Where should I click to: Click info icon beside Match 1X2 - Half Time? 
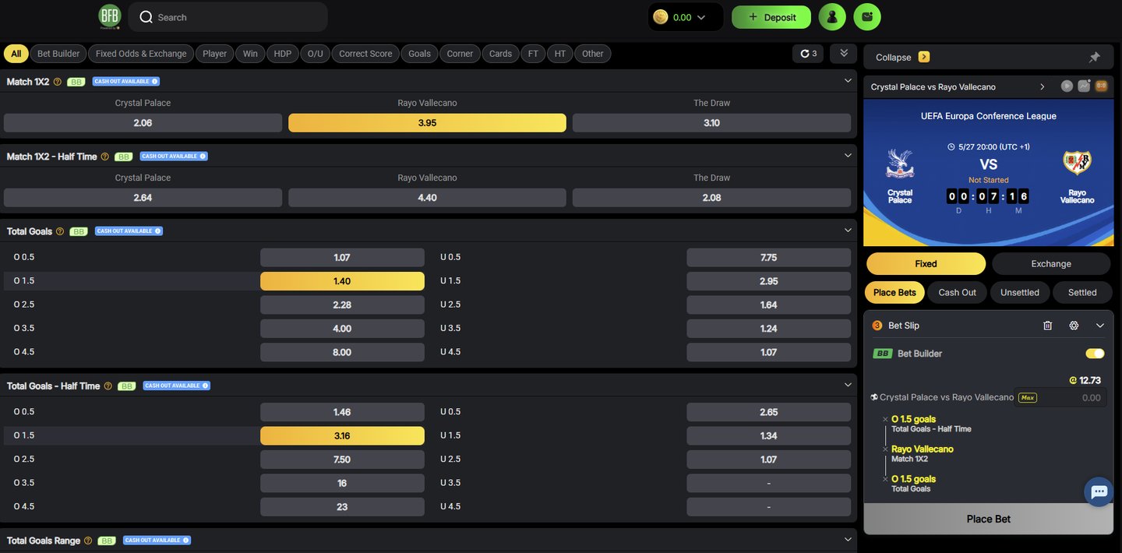pyautogui.click(x=105, y=157)
